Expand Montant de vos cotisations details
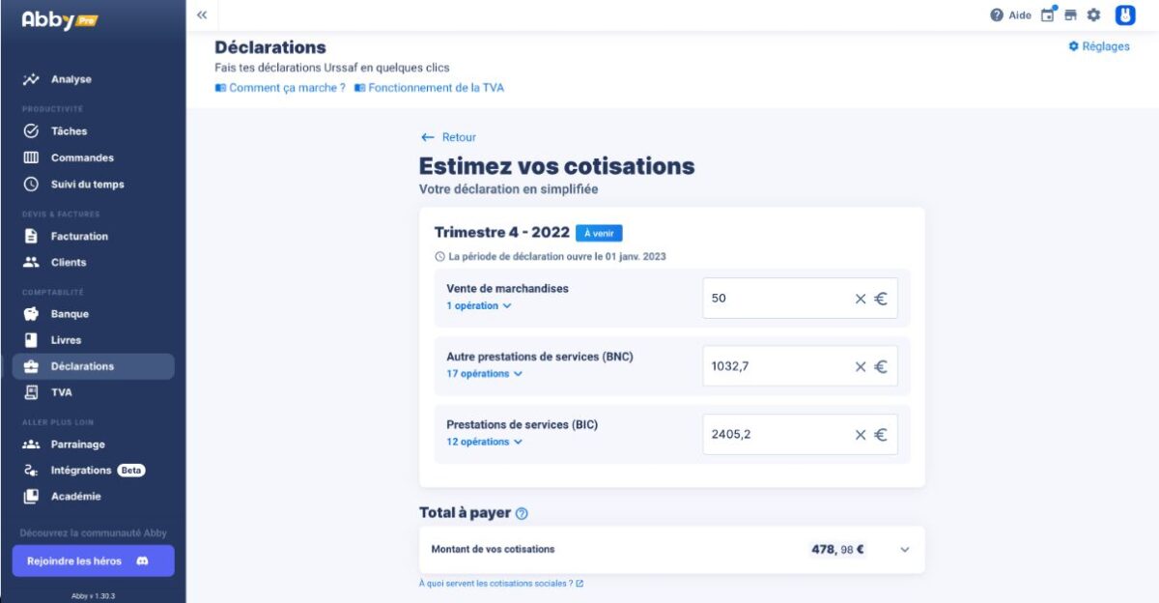 pyautogui.click(x=905, y=550)
